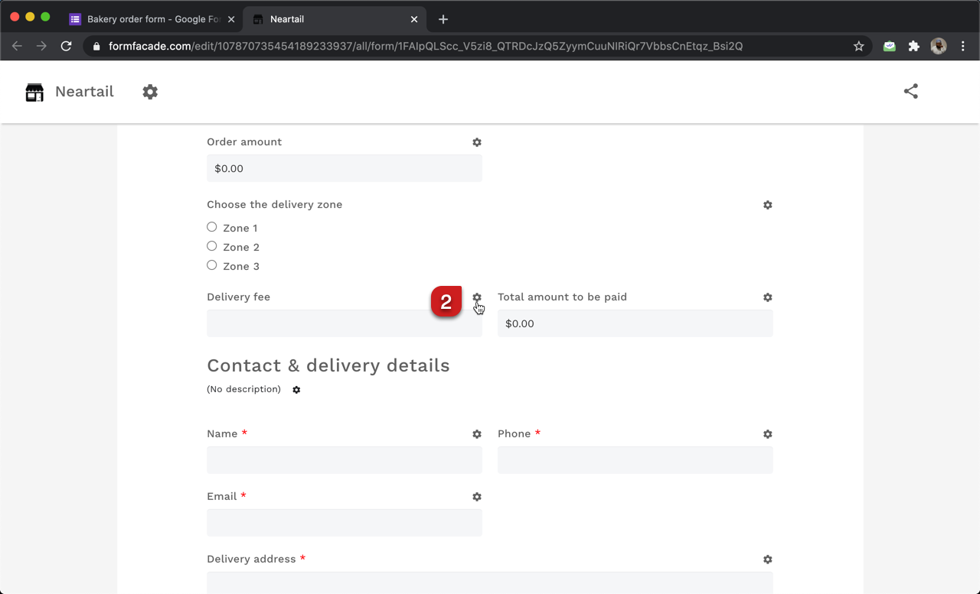Select the Zone 3 radio button

(x=211, y=266)
